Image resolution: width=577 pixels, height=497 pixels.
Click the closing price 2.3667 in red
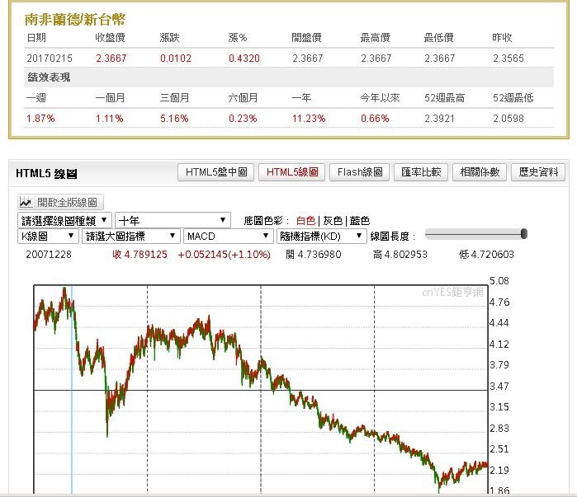[111, 58]
